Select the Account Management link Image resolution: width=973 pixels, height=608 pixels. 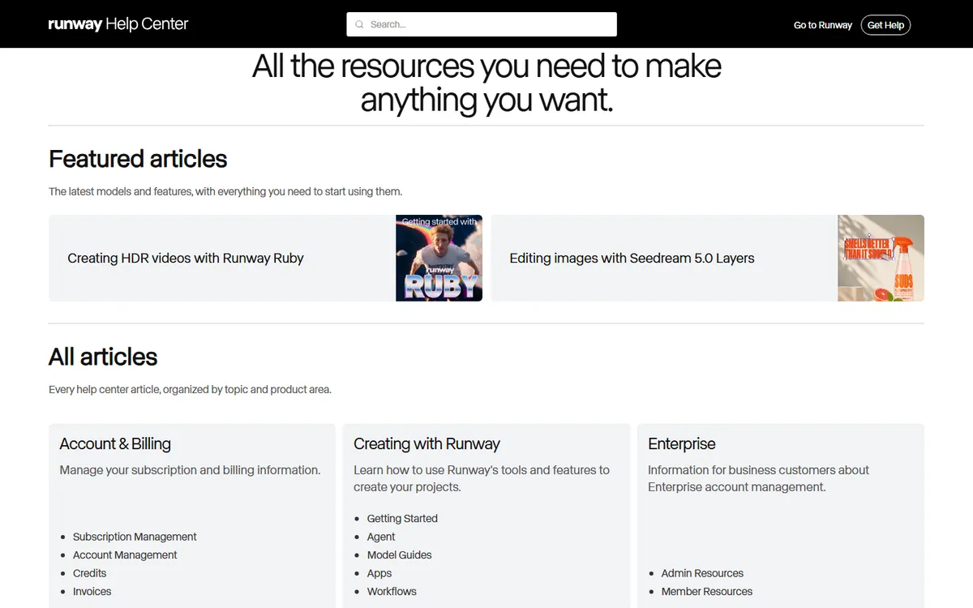pyautogui.click(x=125, y=554)
